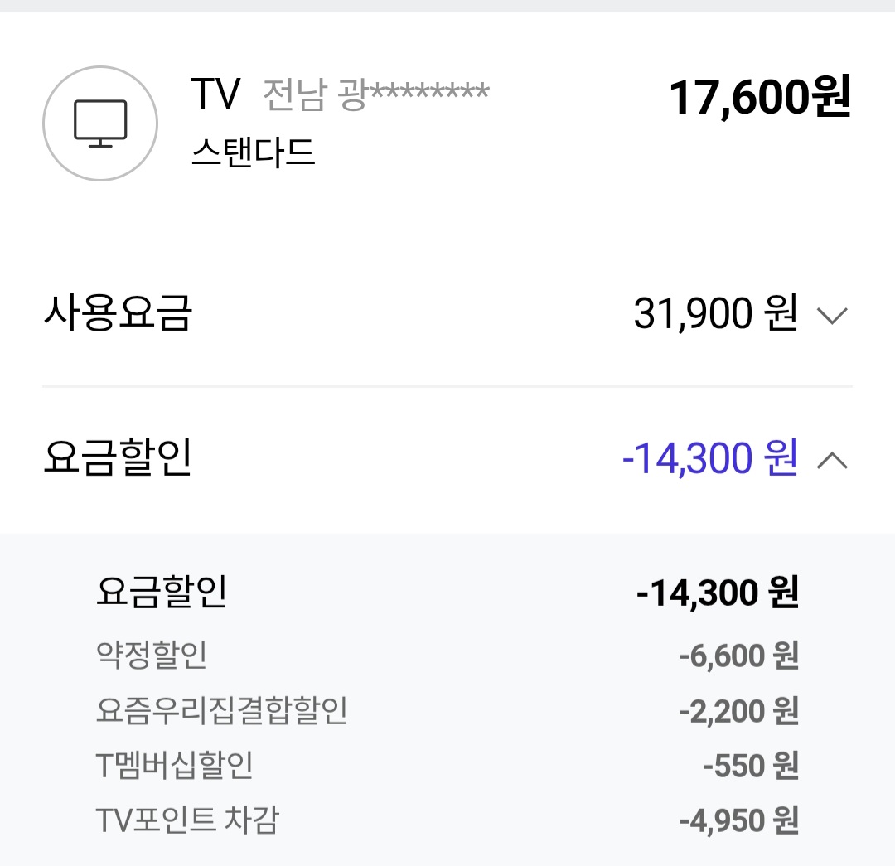Click the 요즘우리집결합할인 discount item
Screen dimensions: 895x866
coord(222,710)
